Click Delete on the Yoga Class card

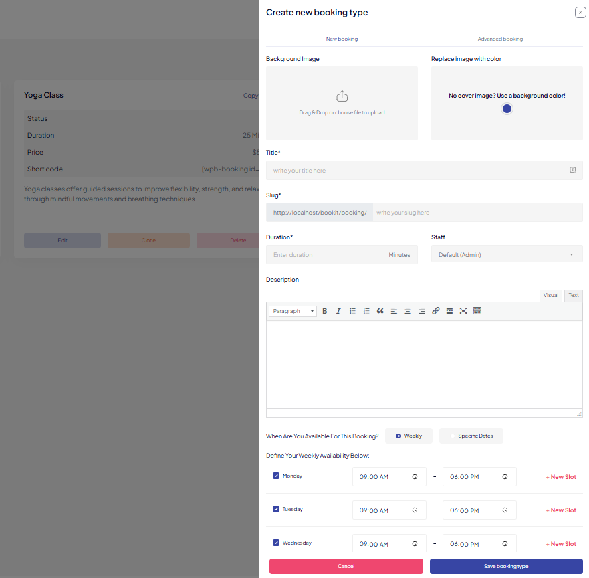(x=228, y=241)
